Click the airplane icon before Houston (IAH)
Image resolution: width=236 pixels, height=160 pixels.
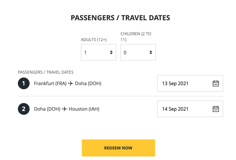[64, 109]
